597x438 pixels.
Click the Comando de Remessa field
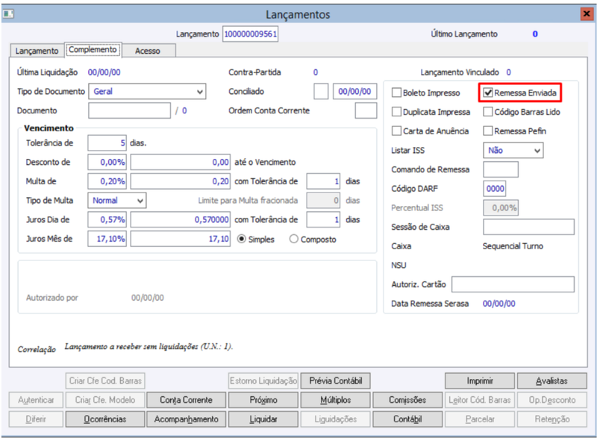501,169
